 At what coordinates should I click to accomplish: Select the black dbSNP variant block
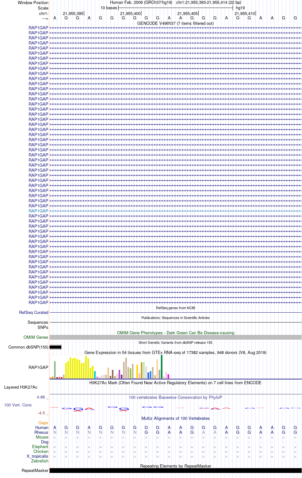click(55, 347)
